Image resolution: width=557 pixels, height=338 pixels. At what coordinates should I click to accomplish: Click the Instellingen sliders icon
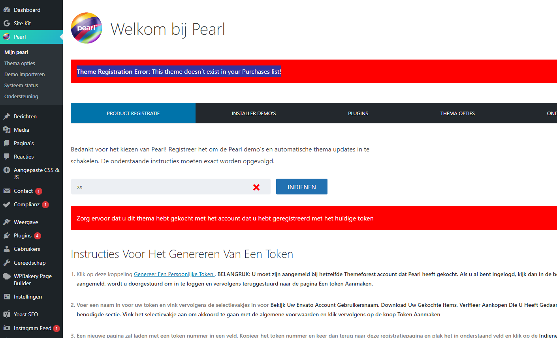(7, 297)
